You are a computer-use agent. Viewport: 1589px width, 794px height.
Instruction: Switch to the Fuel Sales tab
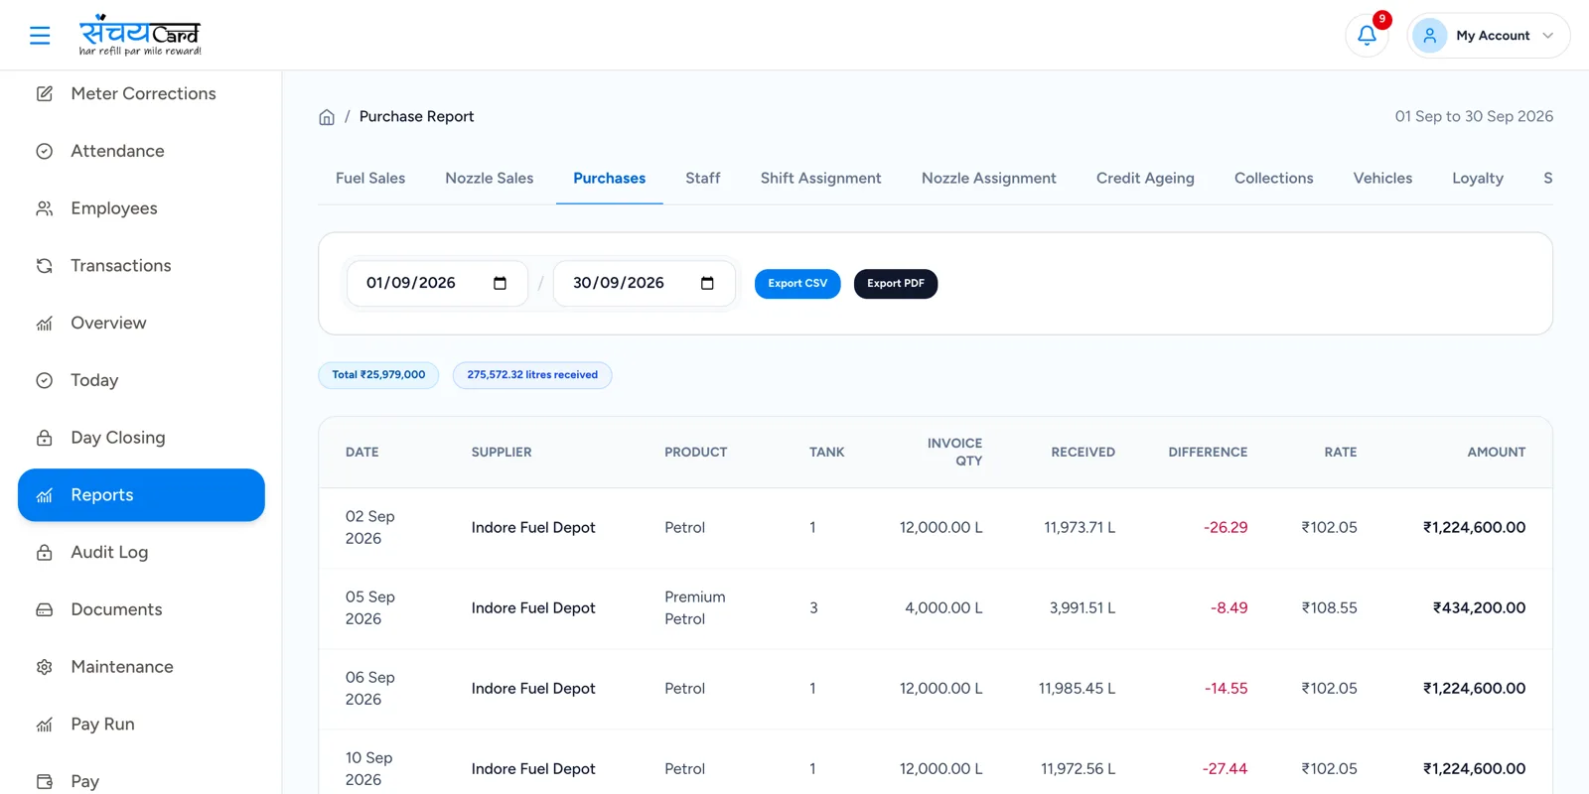(x=370, y=179)
